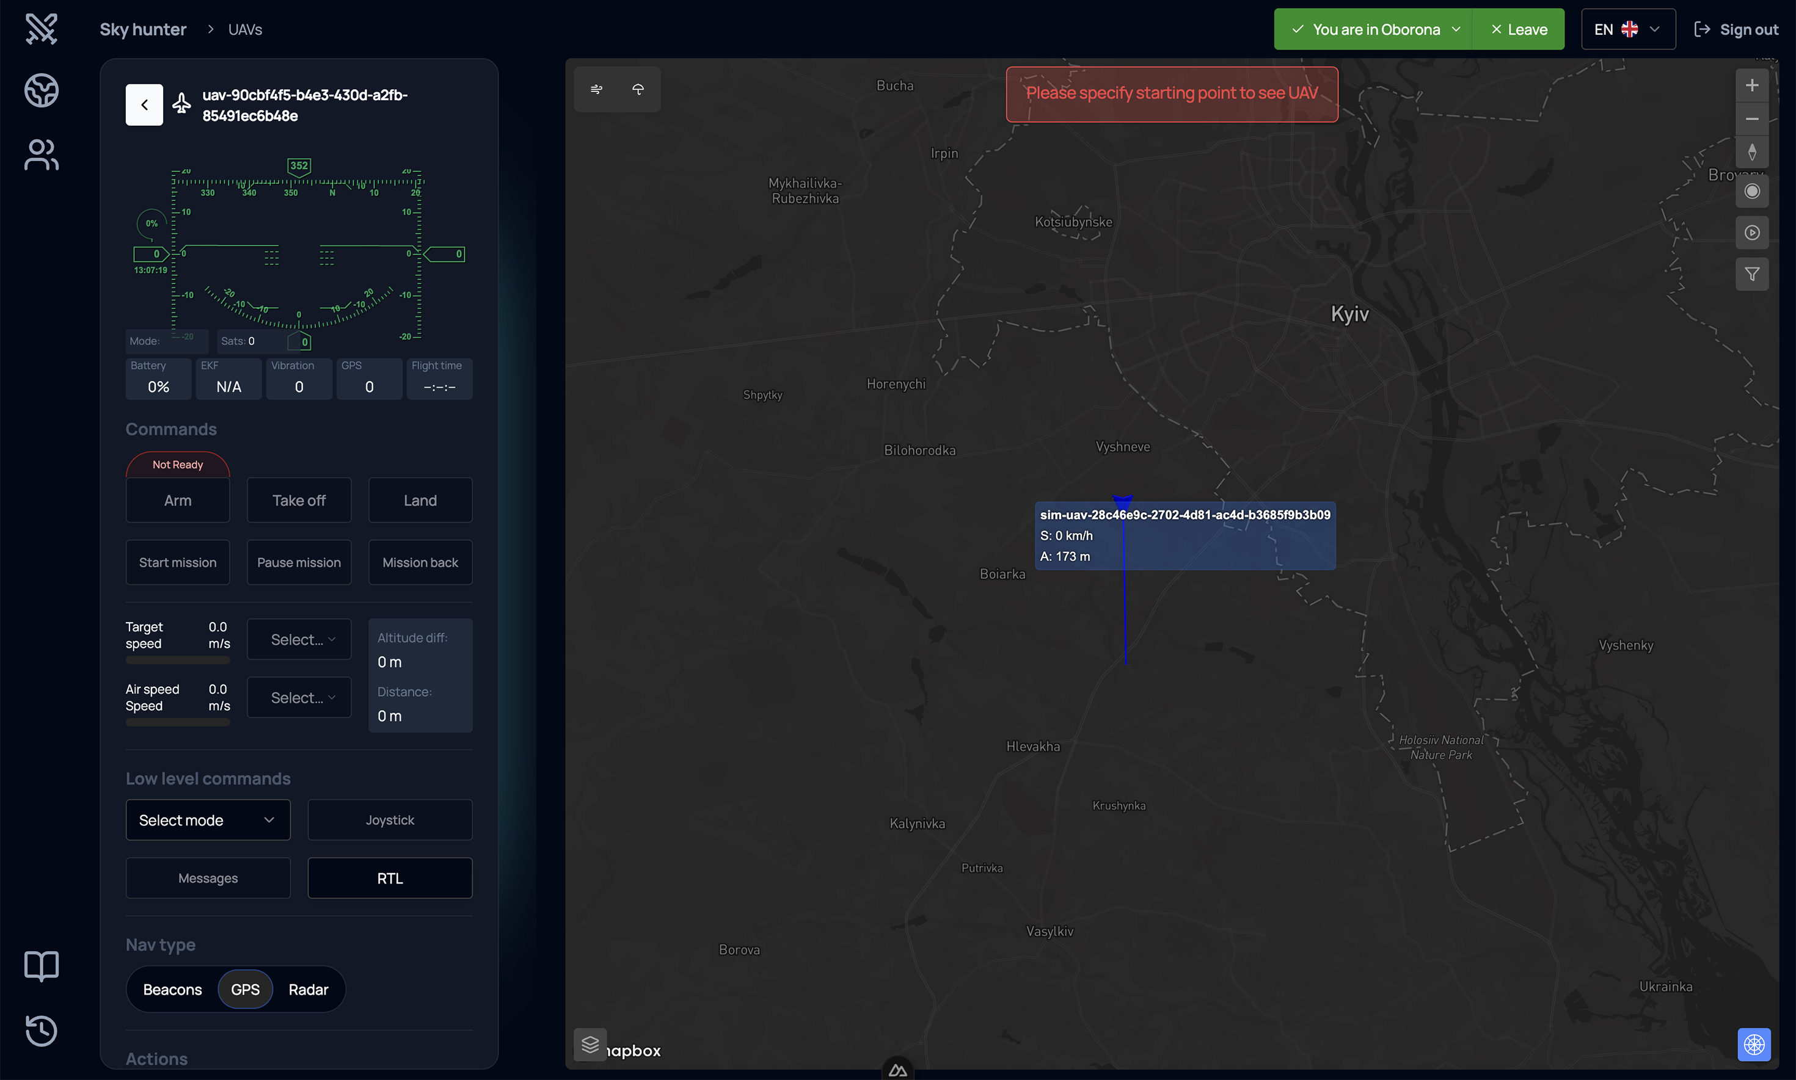Open the history clock icon
The height and width of the screenshot is (1080, 1796).
pos(42,1030)
